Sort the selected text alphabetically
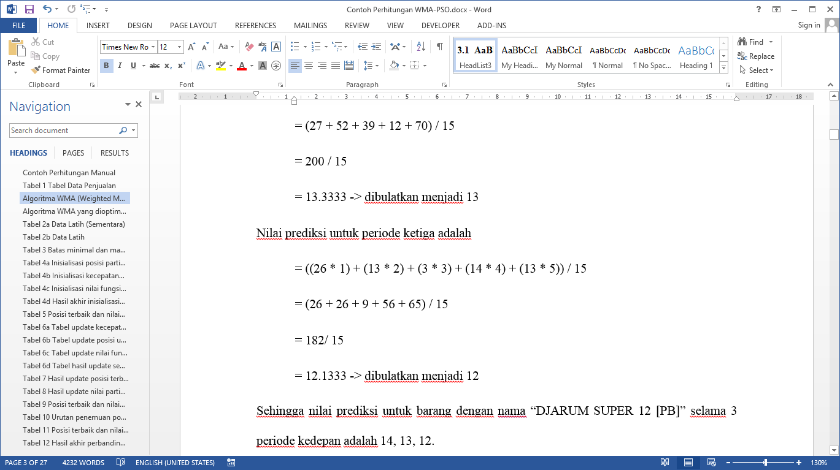The width and height of the screenshot is (840, 470). pyautogui.click(x=421, y=47)
